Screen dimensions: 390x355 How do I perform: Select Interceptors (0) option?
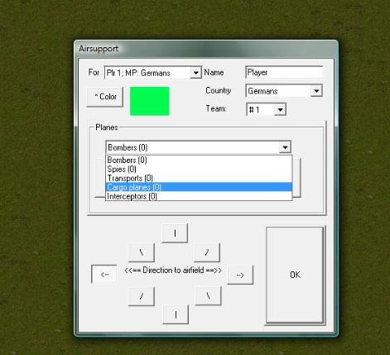[199, 196]
